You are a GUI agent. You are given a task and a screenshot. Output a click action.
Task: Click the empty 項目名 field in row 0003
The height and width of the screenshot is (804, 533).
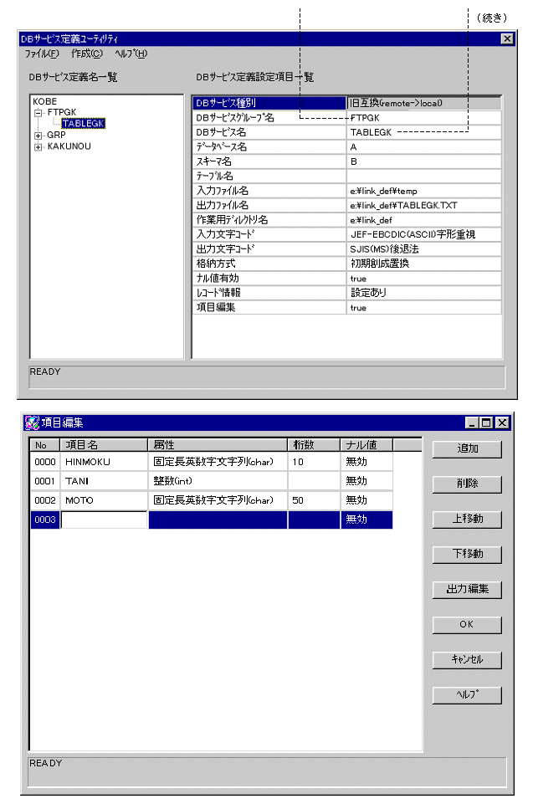pos(104,520)
